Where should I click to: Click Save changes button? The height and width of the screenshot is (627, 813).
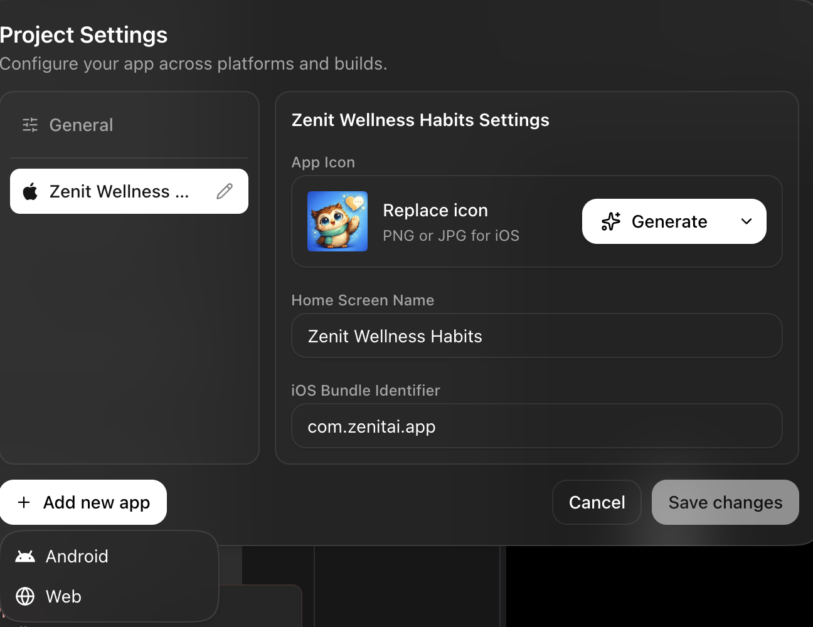(725, 502)
